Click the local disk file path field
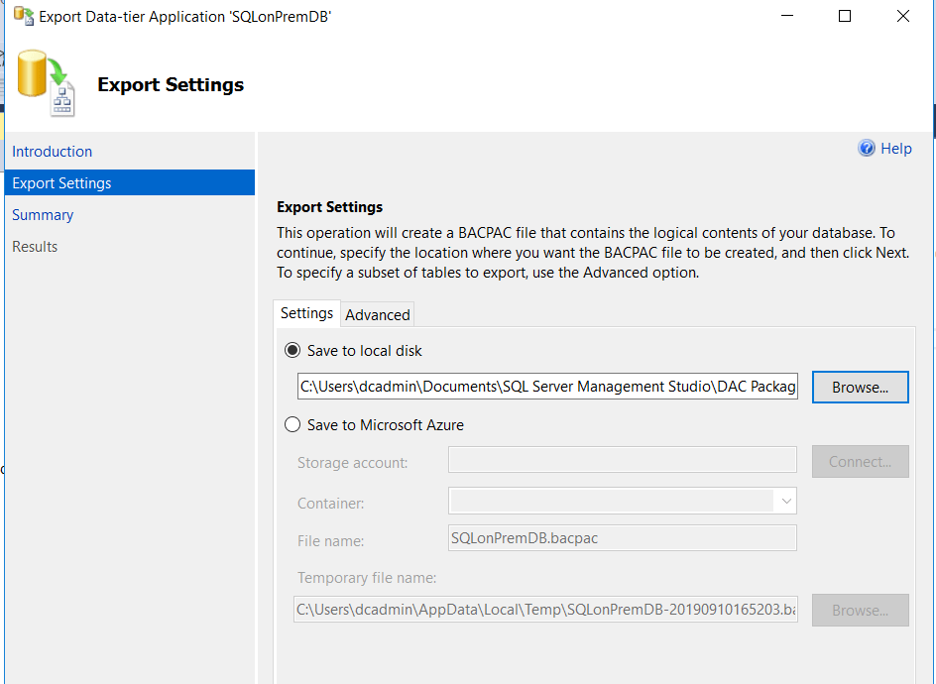Image resolution: width=936 pixels, height=684 pixels. [547, 387]
